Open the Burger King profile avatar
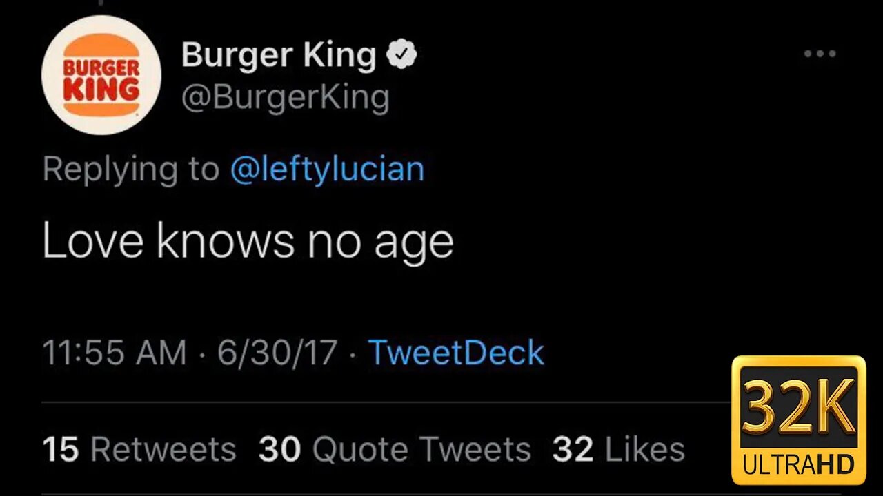Image resolution: width=883 pixels, height=496 pixels. pos(101,74)
